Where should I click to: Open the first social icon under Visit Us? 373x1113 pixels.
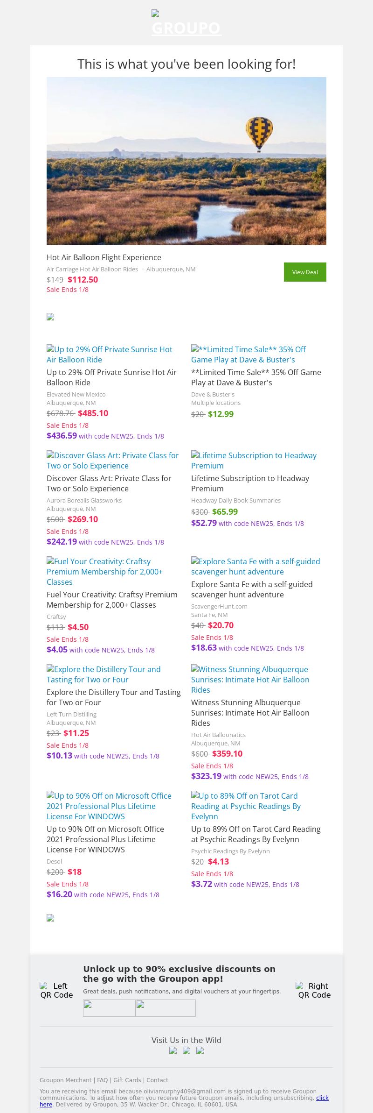(x=173, y=1050)
